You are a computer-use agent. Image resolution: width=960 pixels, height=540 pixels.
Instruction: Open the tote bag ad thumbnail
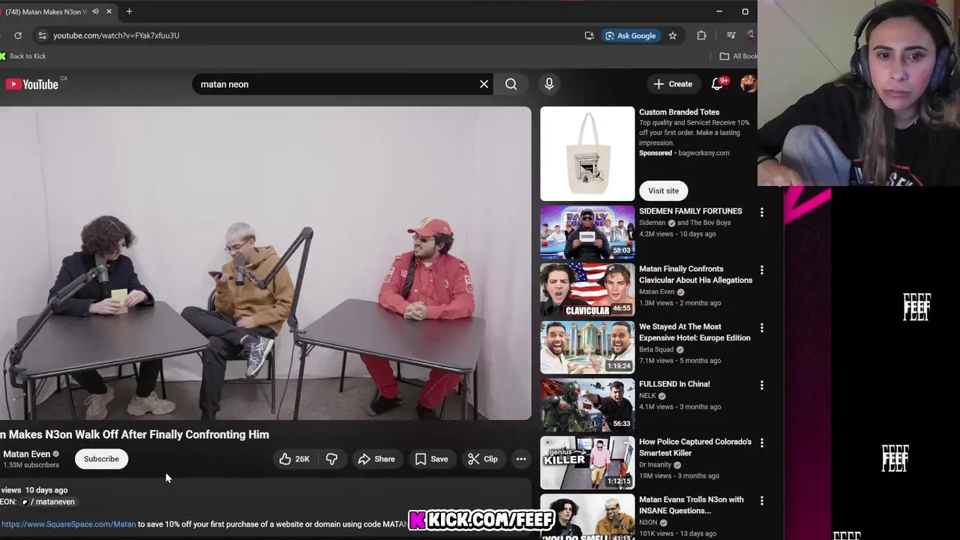click(x=587, y=154)
